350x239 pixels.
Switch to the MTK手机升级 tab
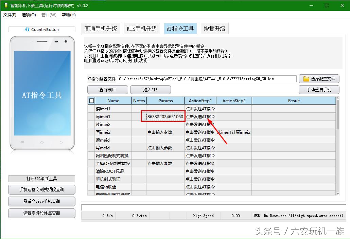click(142, 29)
